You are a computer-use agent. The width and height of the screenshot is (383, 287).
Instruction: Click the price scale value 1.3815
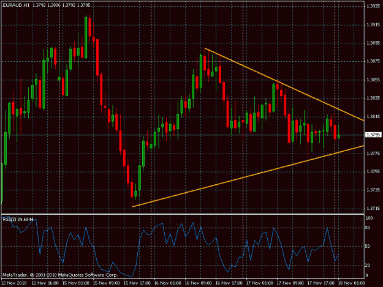tap(373, 116)
